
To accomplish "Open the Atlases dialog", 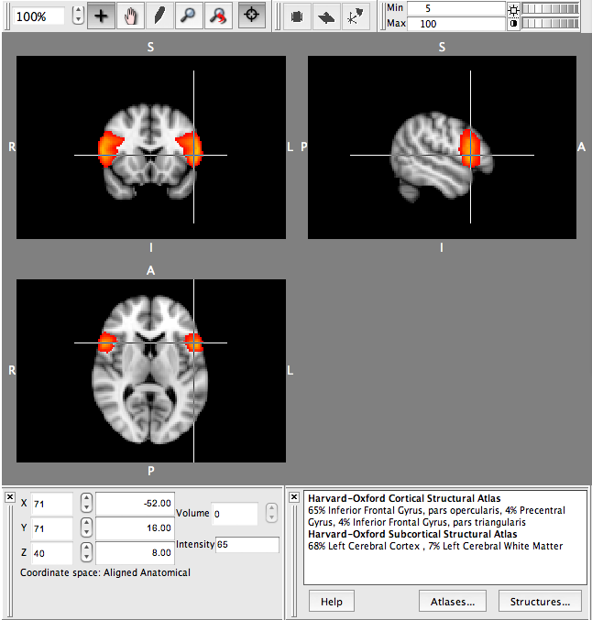I will [x=453, y=602].
